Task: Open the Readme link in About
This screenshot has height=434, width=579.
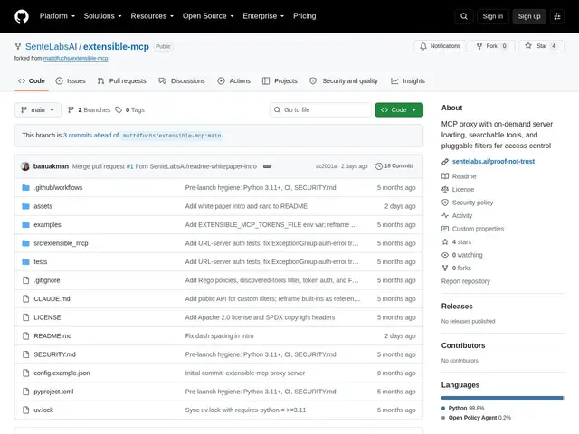Action: (x=464, y=176)
